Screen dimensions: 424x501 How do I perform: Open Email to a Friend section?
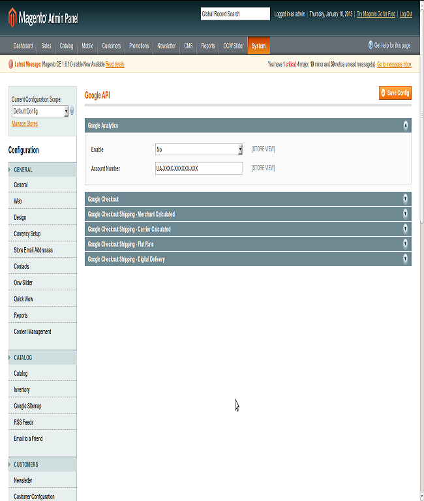click(42, 438)
